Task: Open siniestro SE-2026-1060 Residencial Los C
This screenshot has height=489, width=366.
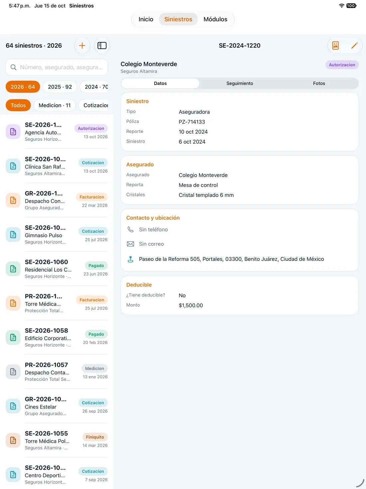Action: coord(57,269)
